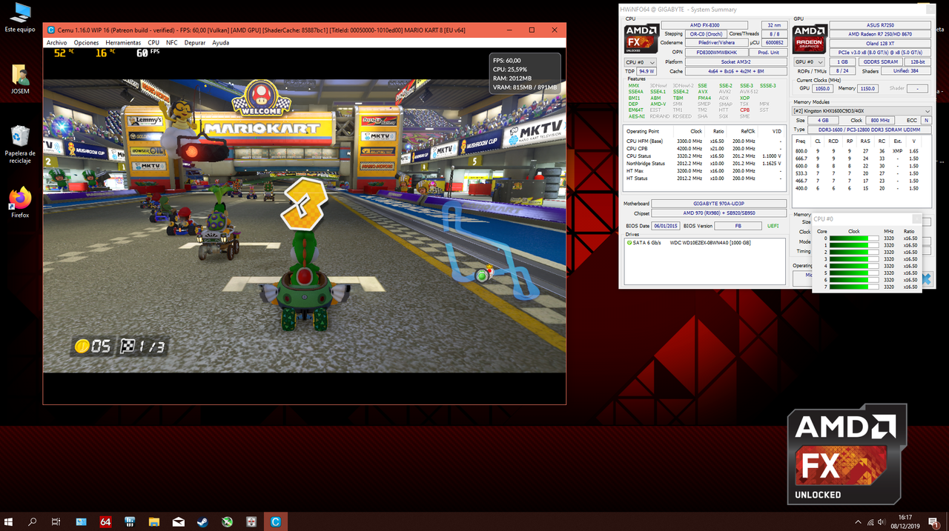Open the Herramientas menu
This screenshot has width=949, height=531.
coord(123,43)
